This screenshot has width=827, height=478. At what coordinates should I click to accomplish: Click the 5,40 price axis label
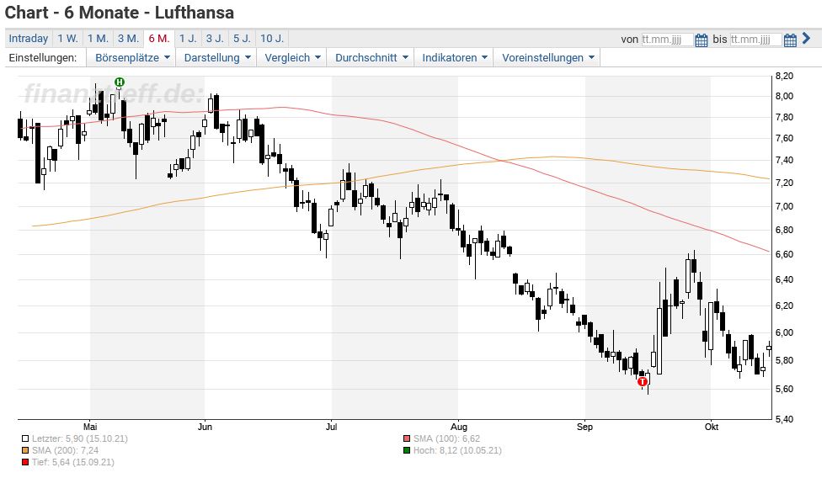point(784,419)
